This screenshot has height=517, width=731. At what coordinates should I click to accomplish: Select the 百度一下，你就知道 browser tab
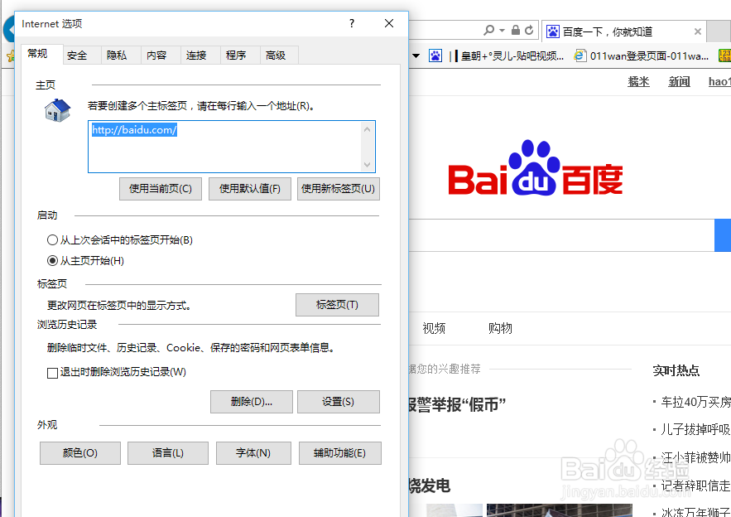pyautogui.click(x=624, y=31)
